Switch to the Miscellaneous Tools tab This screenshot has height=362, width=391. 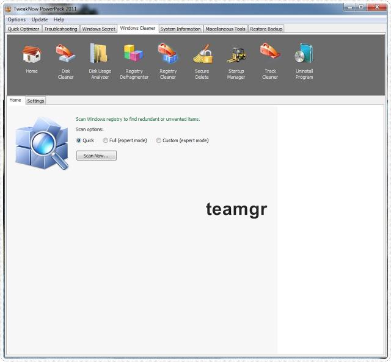click(x=225, y=29)
